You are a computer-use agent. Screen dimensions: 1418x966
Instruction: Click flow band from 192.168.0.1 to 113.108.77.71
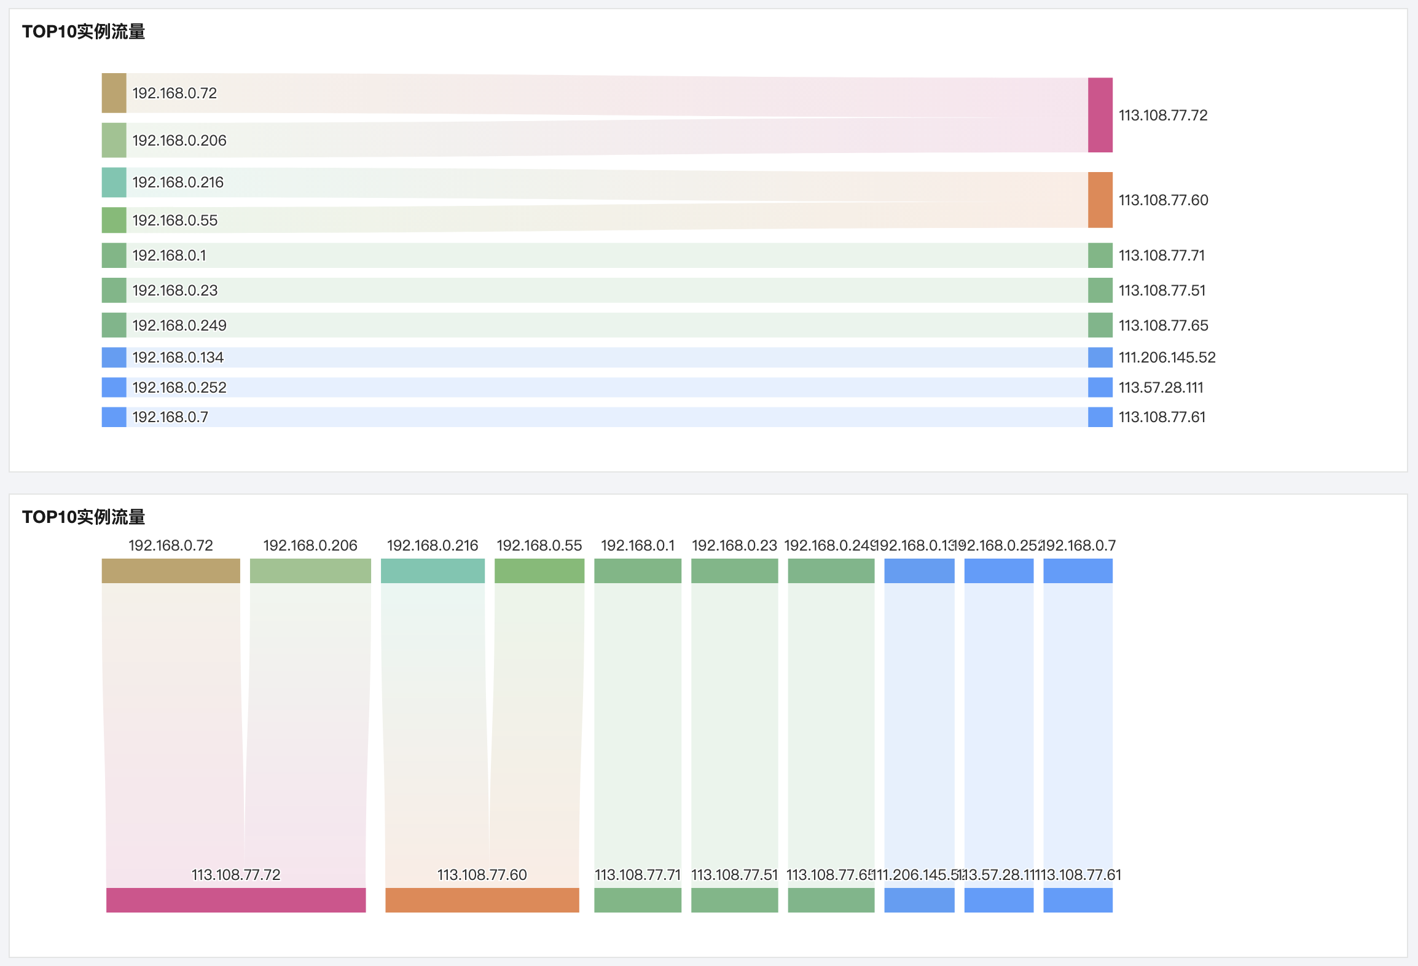[x=614, y=255]
